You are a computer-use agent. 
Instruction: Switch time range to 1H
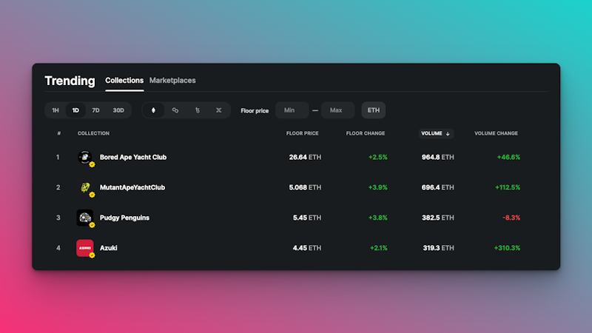point(55,110)
